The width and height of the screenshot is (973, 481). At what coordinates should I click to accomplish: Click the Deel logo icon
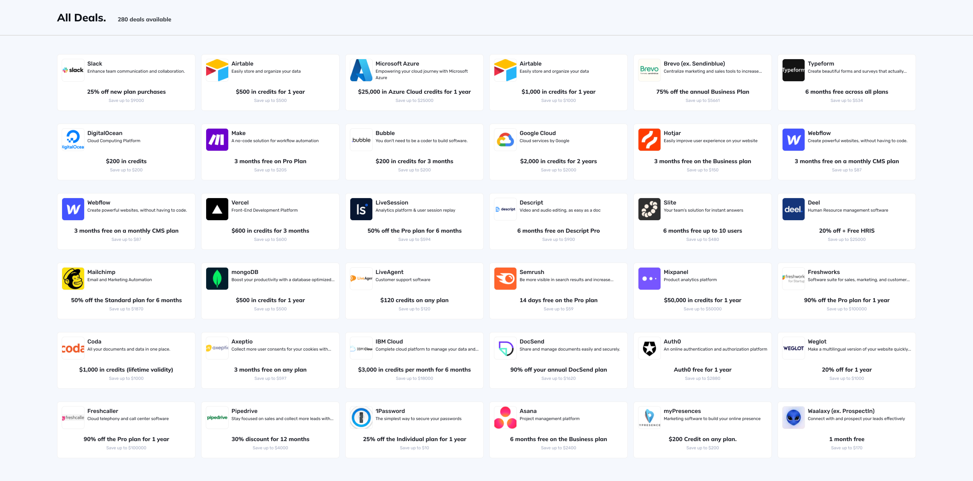click(x=793, y=209)
